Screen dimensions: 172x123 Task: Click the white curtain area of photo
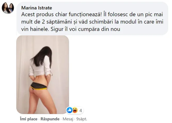click(x=61, y=66)
